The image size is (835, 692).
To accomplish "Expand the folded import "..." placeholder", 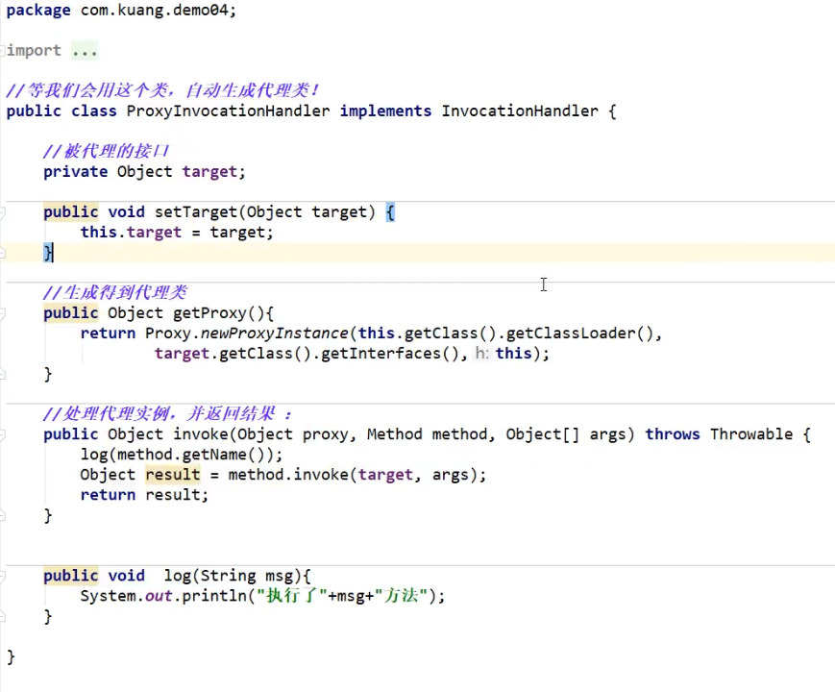I will click(85, 51).
